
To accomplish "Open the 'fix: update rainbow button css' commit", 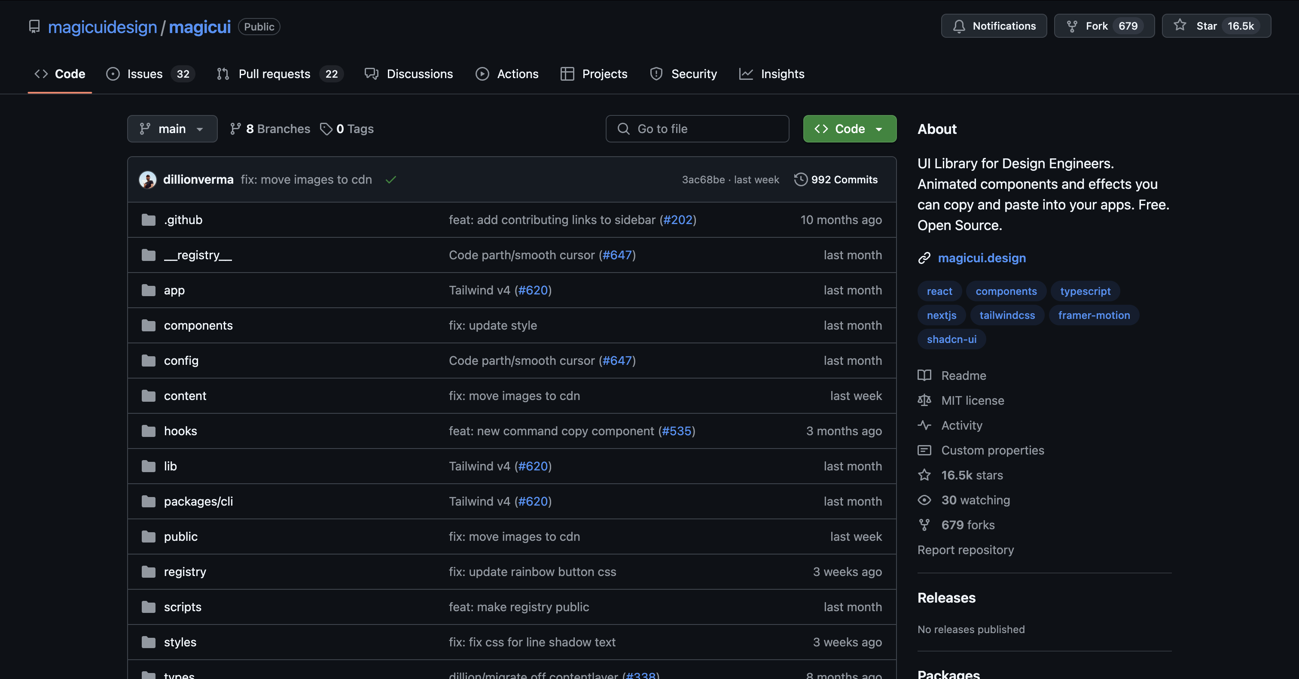I will pos(532,572).
